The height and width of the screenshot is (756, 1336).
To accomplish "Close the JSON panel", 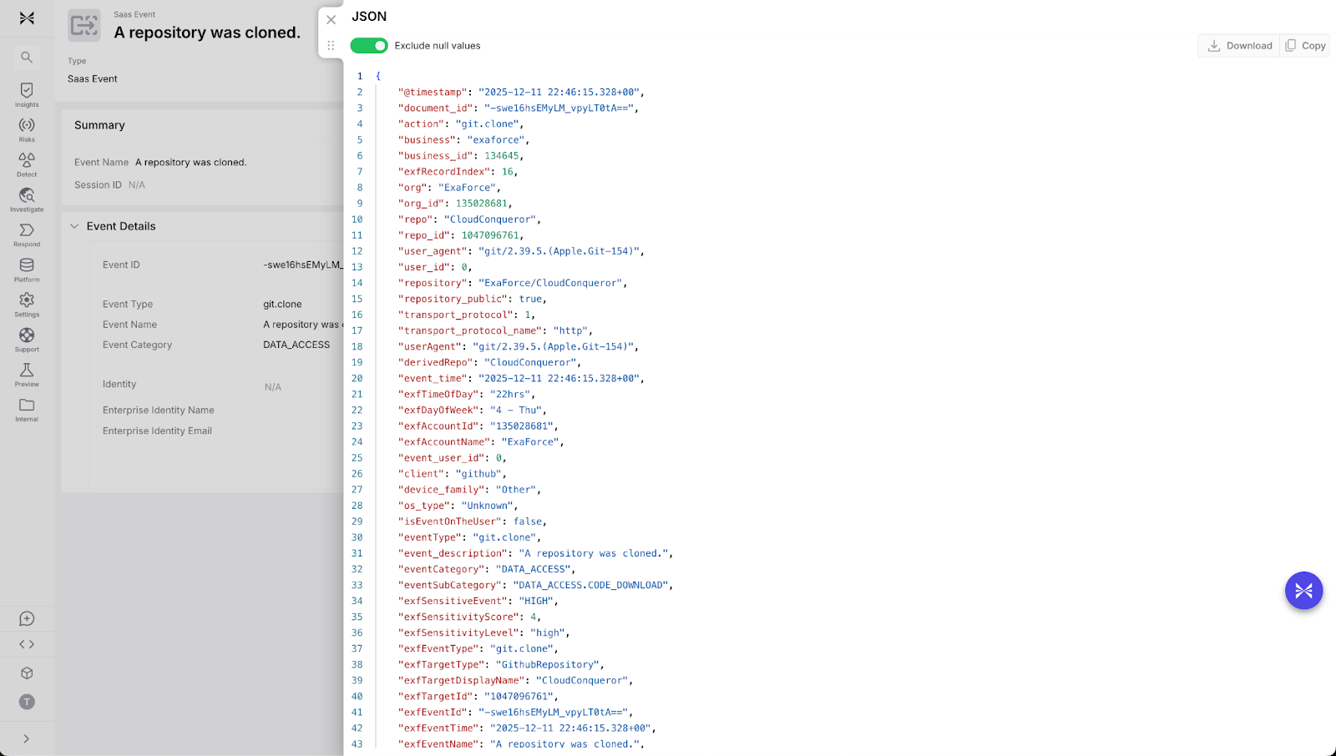I will 331,19.
